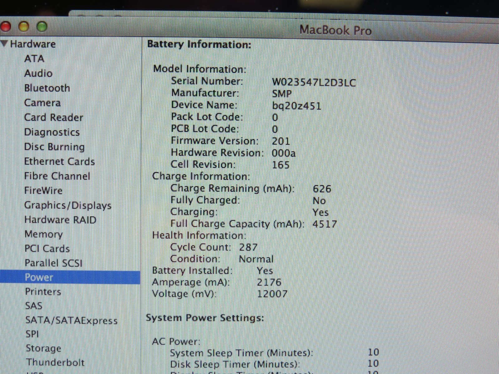Click device name bq20z451

click(x=297, y=106)
